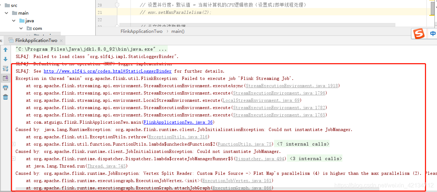Select the com package label

pyautogui.click(x=37, y=28)
